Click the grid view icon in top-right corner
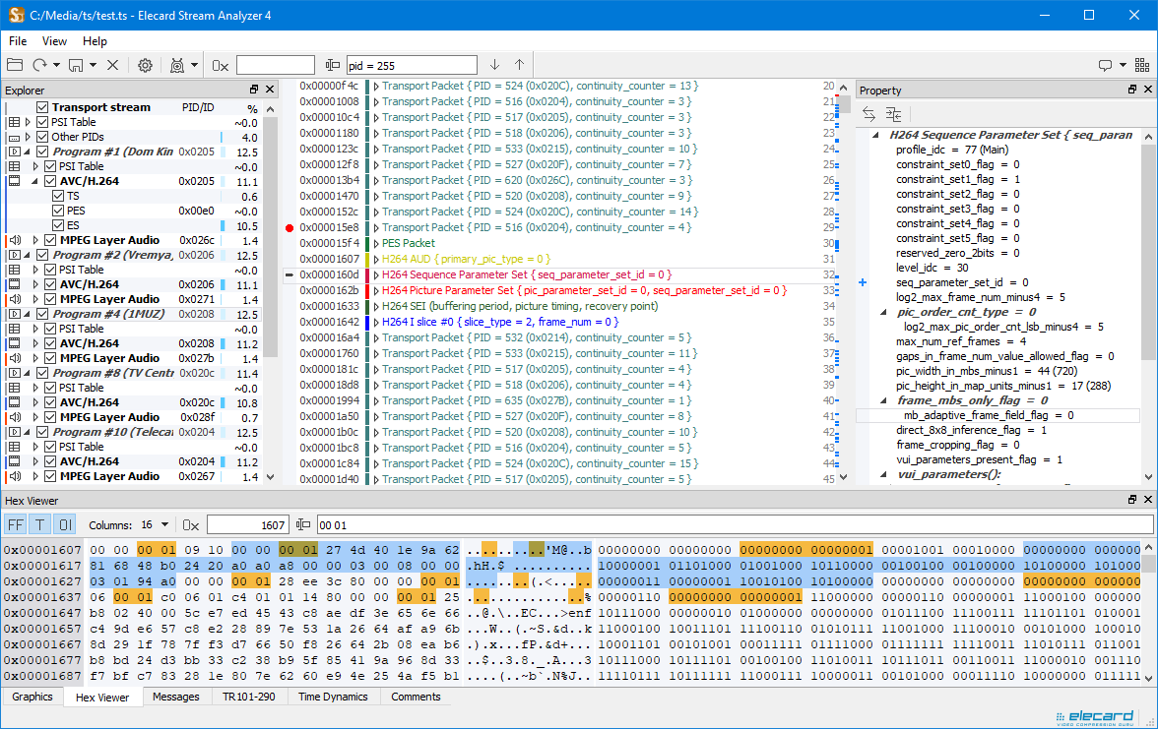This screenshot has height=729, width=1158. coord(1141,64)
